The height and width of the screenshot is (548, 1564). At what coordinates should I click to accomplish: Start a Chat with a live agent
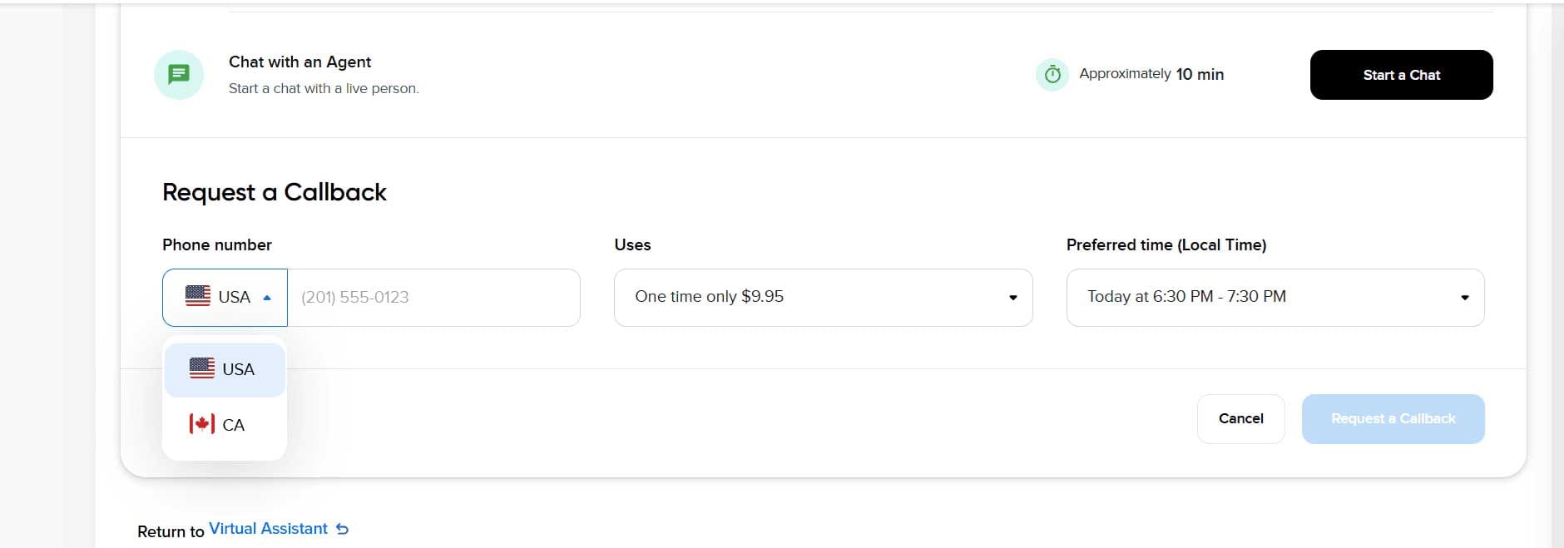click(x=1401, y=75)
